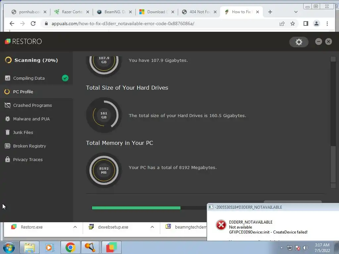Click the volume speaker tray icon
339x254 pixels.
[x=306, y=248]
